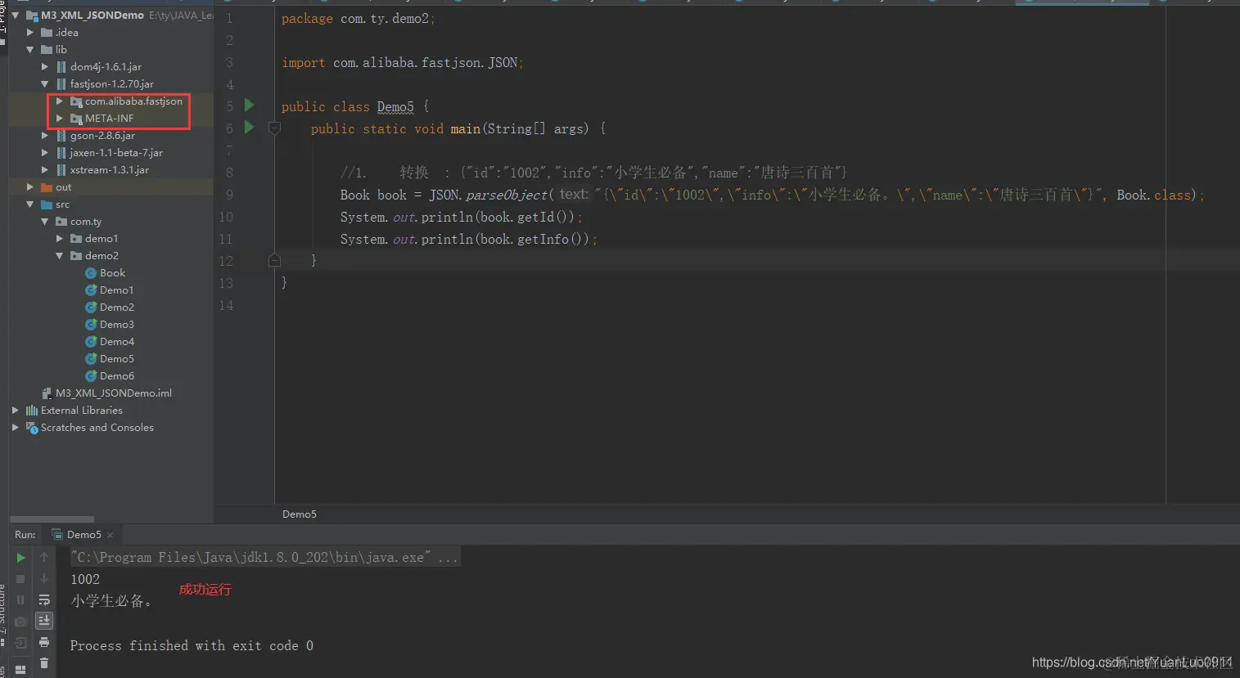Click the Print console output icon

(x=44, y=642)
